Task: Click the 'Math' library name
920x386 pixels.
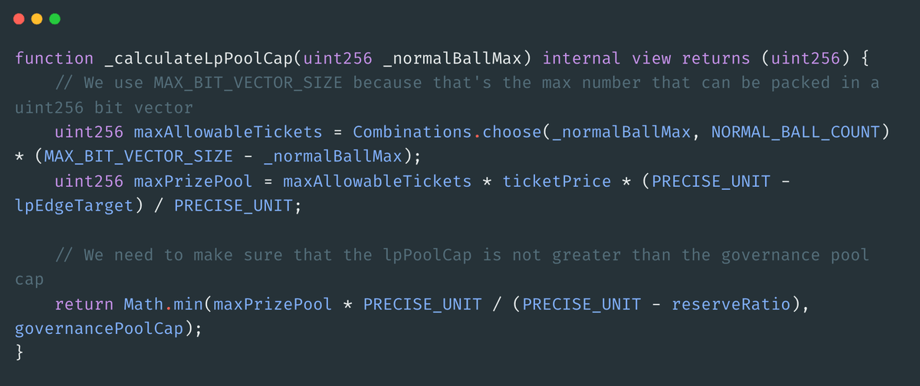Action: click(x=143, y=305)
